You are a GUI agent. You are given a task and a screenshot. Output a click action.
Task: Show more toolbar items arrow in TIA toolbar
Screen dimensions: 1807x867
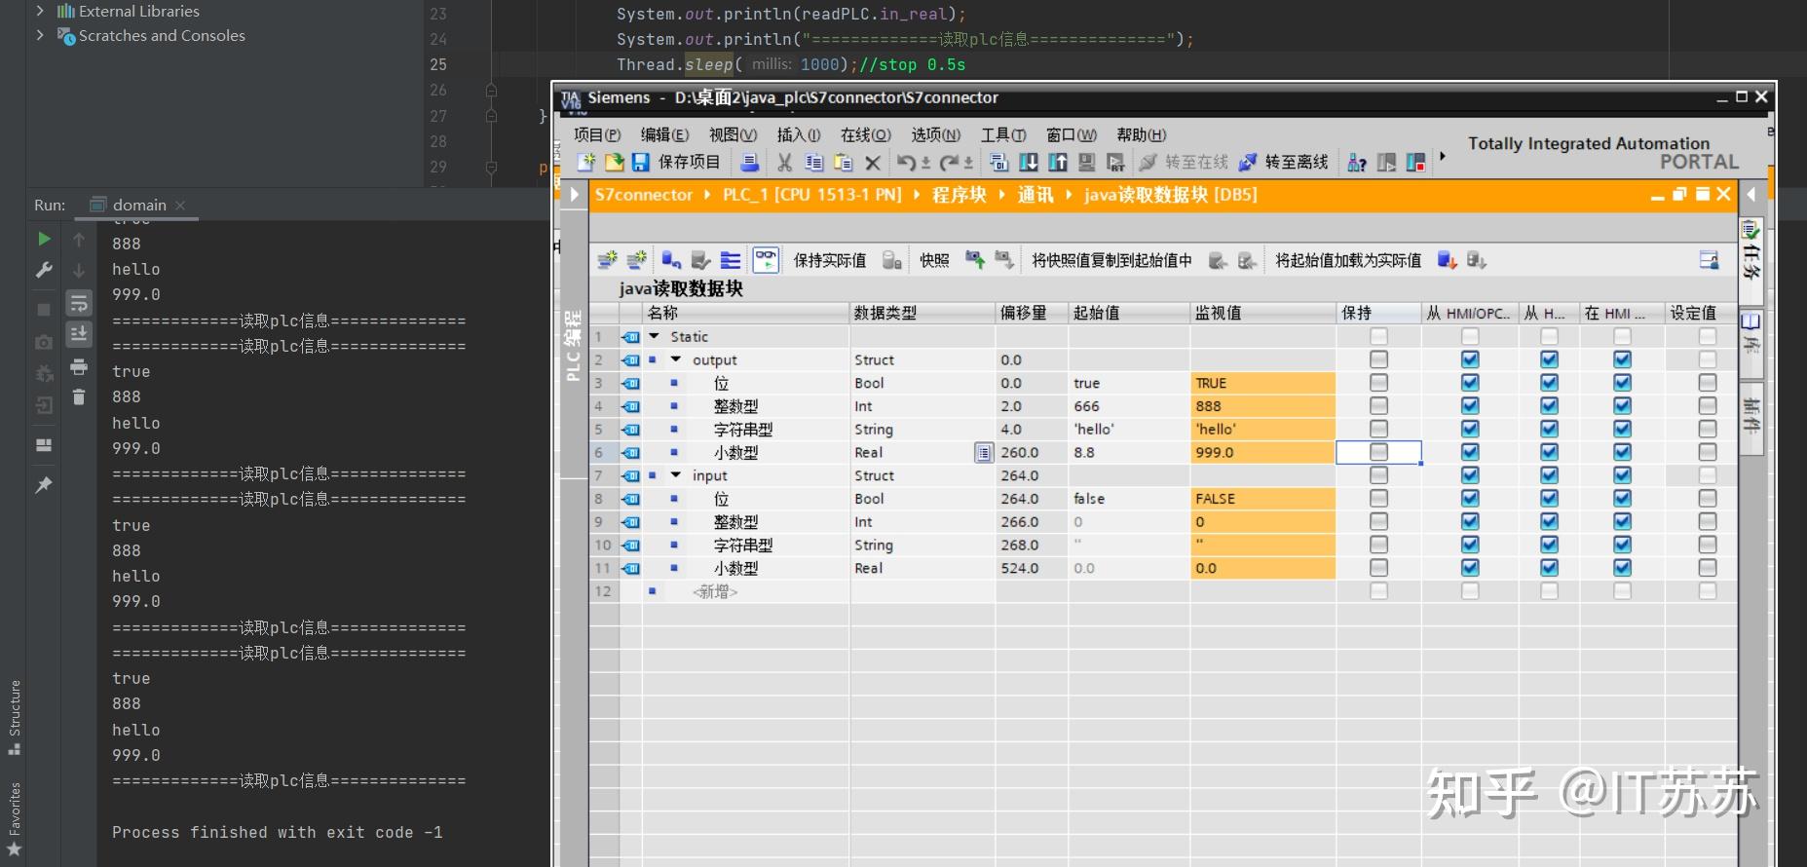1443,156
